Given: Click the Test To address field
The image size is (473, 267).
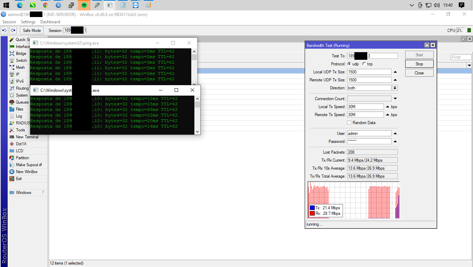Looking at the screenshot, I should coord(372,56).
